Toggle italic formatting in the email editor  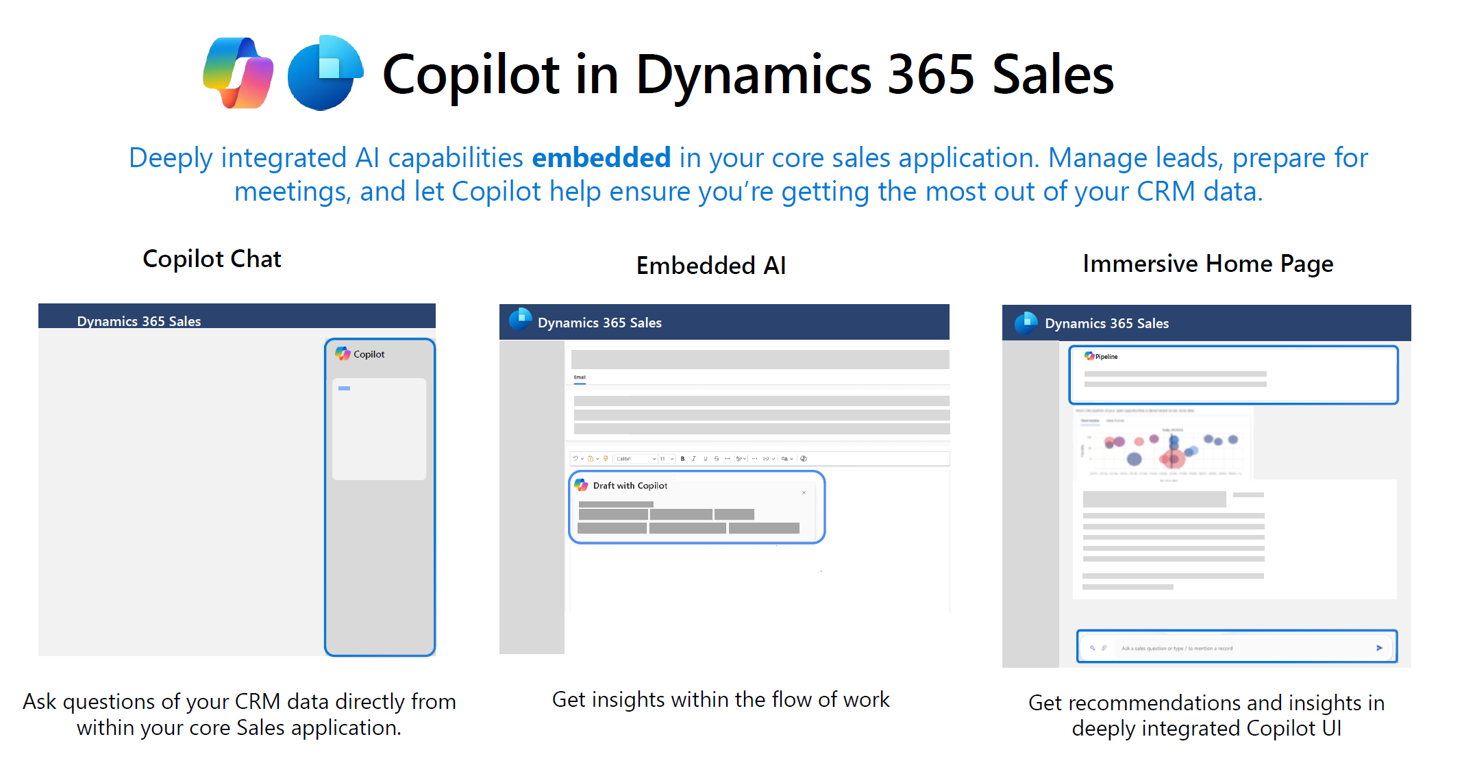694,459
